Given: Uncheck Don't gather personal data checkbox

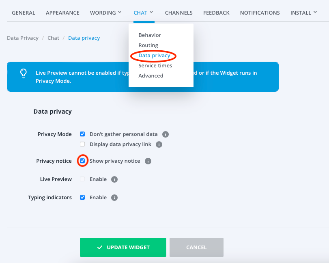Looking at the screenshot, I should click(82, 134).
